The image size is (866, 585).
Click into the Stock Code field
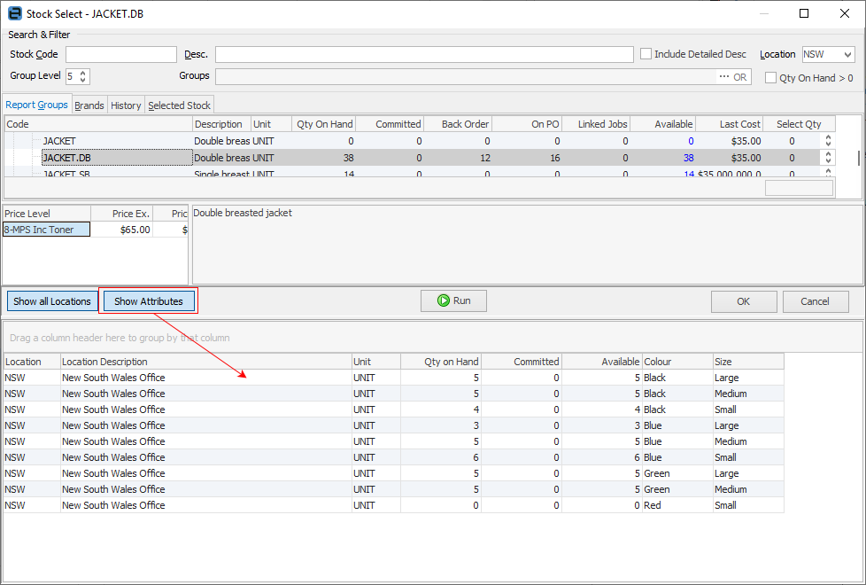(x=121, y=55)
